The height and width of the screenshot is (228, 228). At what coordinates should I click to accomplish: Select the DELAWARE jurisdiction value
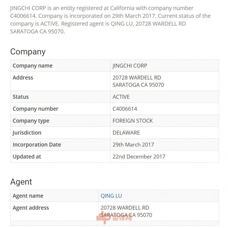126,133
